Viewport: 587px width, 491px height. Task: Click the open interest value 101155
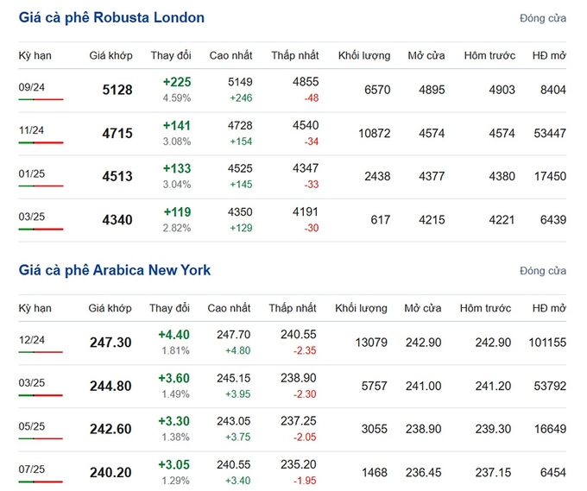tap(547, 343)
